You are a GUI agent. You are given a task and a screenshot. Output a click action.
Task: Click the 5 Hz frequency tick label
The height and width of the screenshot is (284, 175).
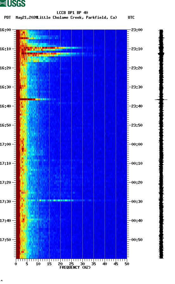[27, 264]
